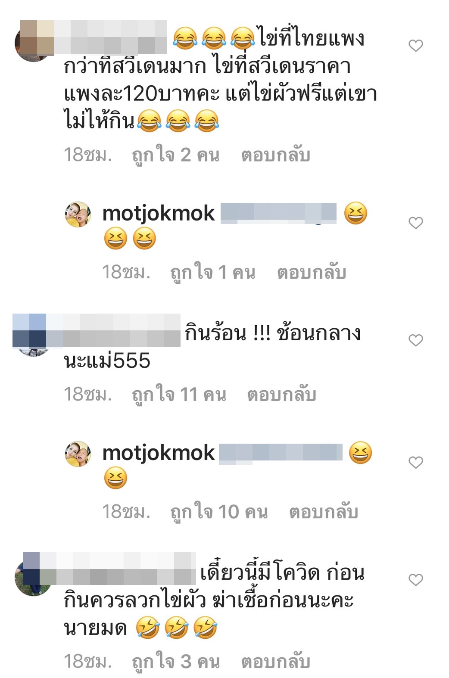View who liked: ถูกใจ 11 คน

(x=179, y=395)
